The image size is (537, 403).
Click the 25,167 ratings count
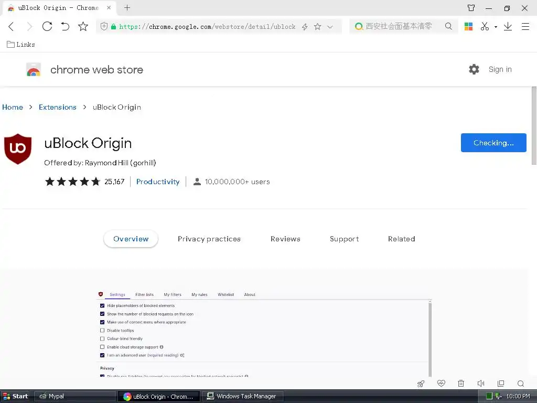114,182
